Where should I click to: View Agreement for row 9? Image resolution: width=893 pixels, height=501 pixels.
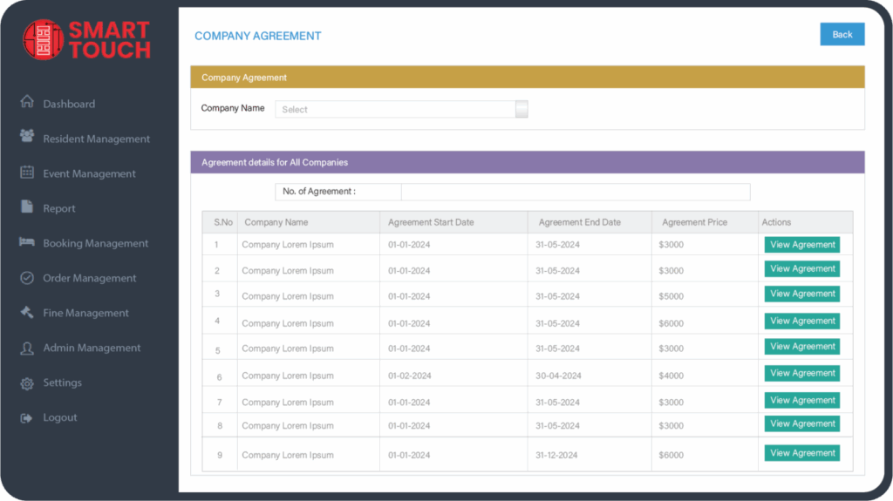click(x=801, y=453)
